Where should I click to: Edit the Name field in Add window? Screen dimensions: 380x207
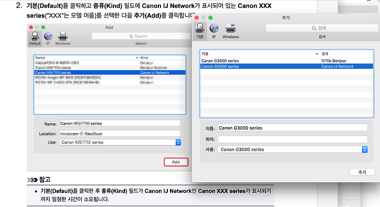click(120, 124)
